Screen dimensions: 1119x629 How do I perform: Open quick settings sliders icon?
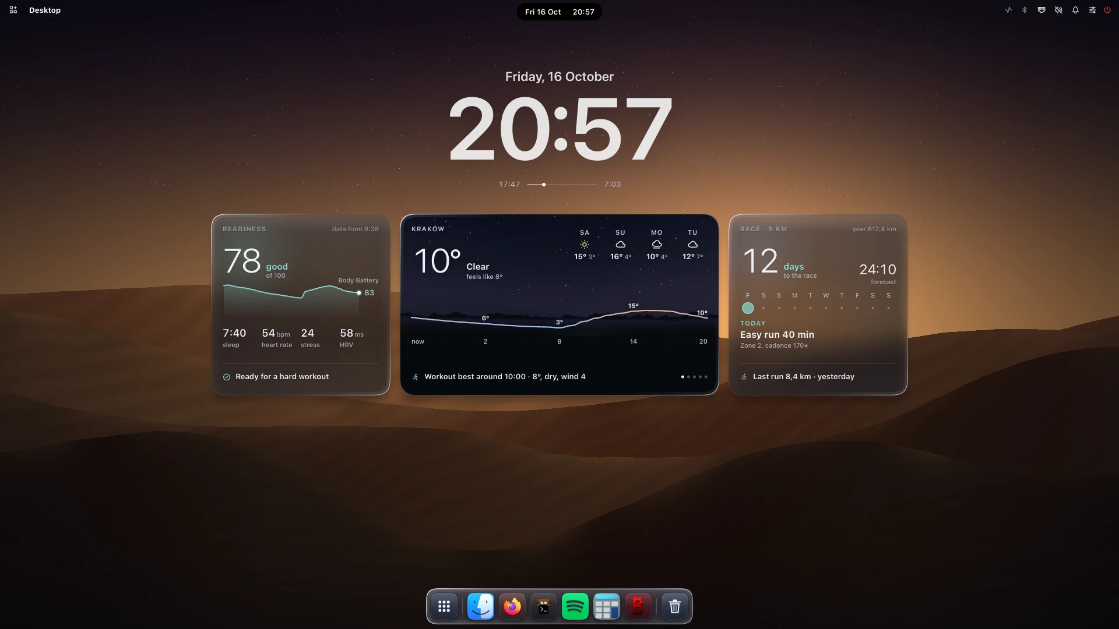(x=1092, y=10)
